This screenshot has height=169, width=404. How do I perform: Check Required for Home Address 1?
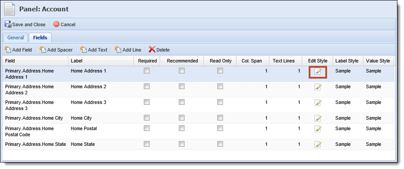click(146, 70)
